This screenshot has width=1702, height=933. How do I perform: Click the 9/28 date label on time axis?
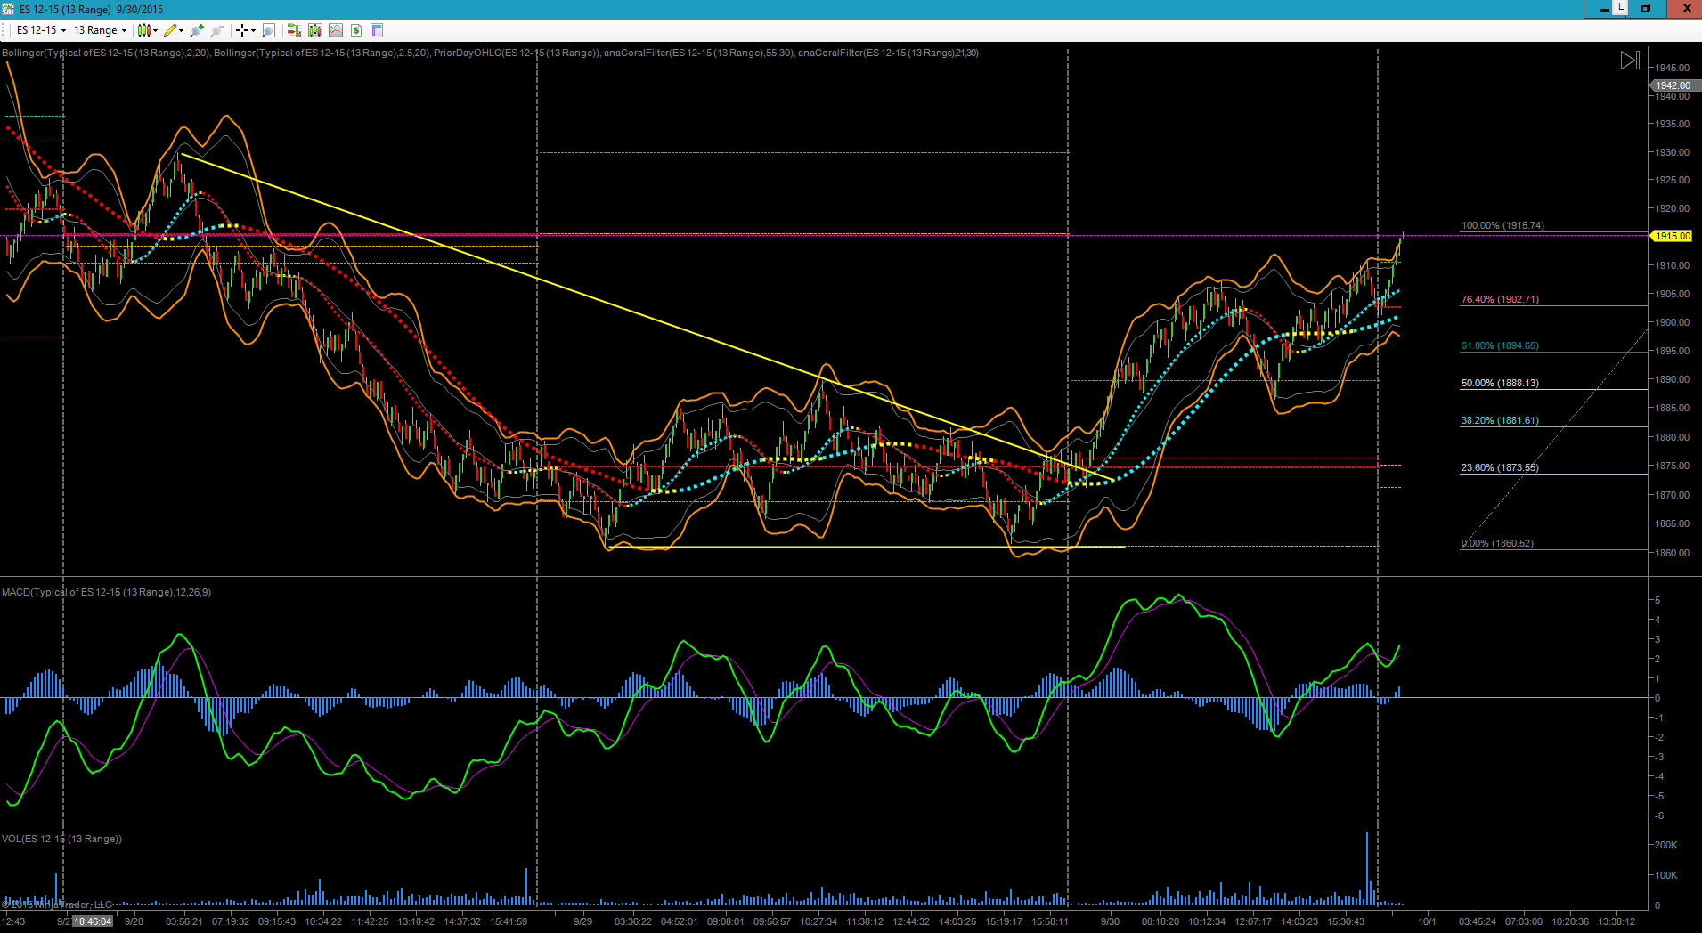point(134,921)
